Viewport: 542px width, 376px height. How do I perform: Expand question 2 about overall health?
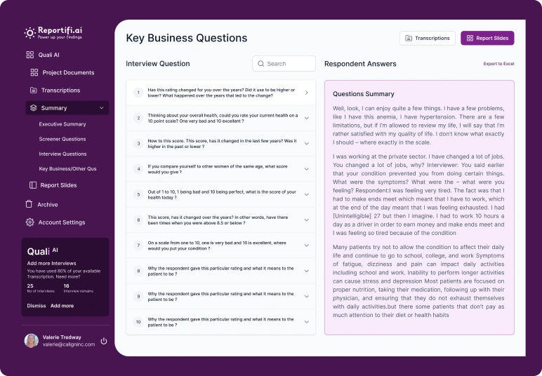pos(307,118)
